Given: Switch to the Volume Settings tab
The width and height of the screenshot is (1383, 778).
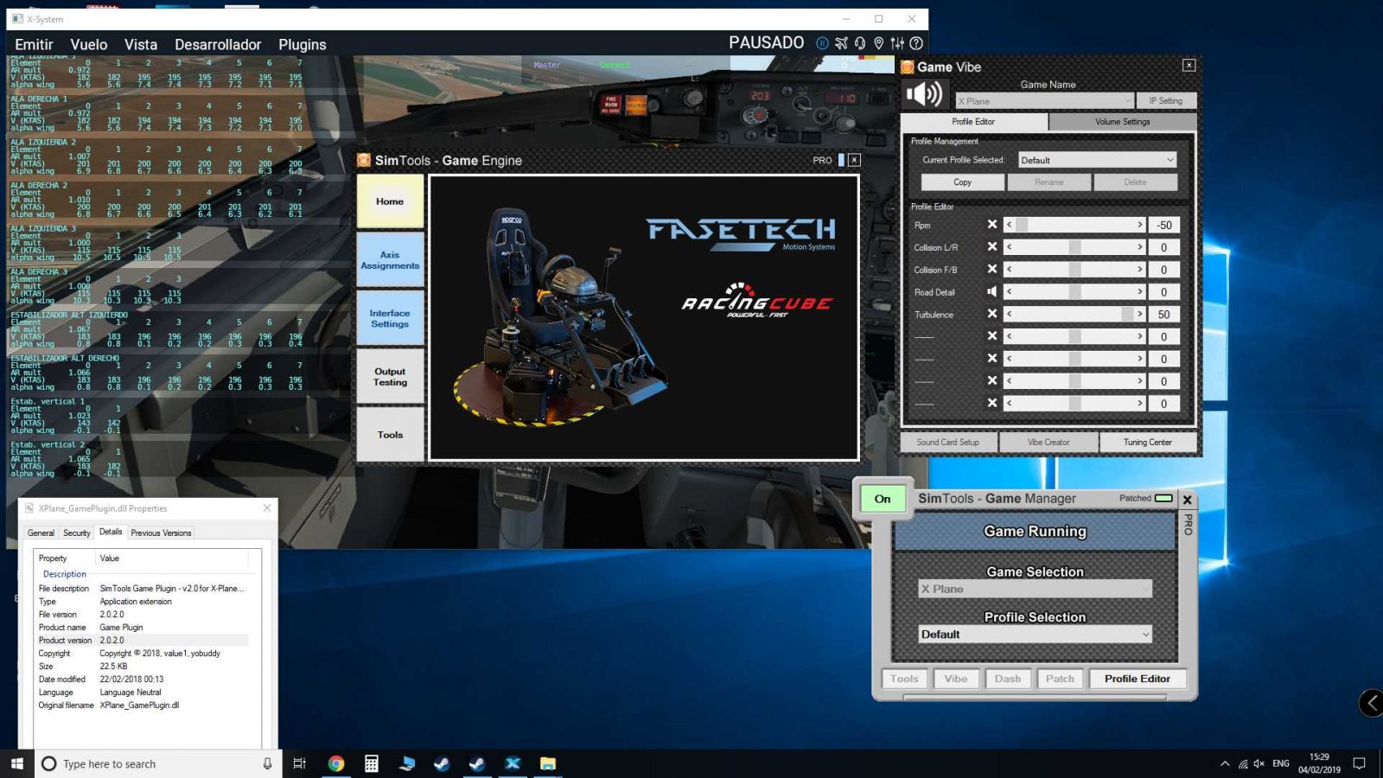Looking at the screenshot, I should click(x=1122, y=122).
